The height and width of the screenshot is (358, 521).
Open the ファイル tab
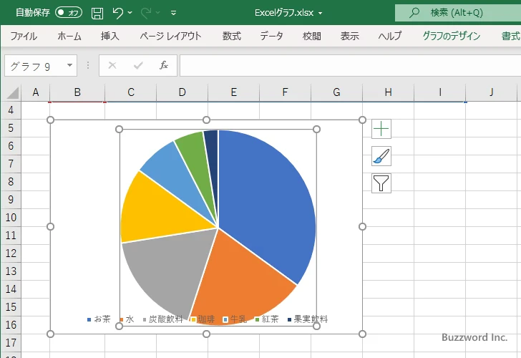(24, 36)
